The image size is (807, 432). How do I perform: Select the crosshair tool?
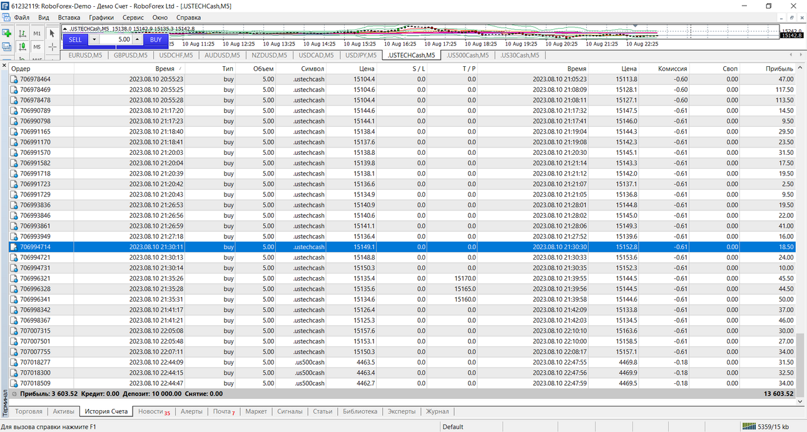(53, 47)
